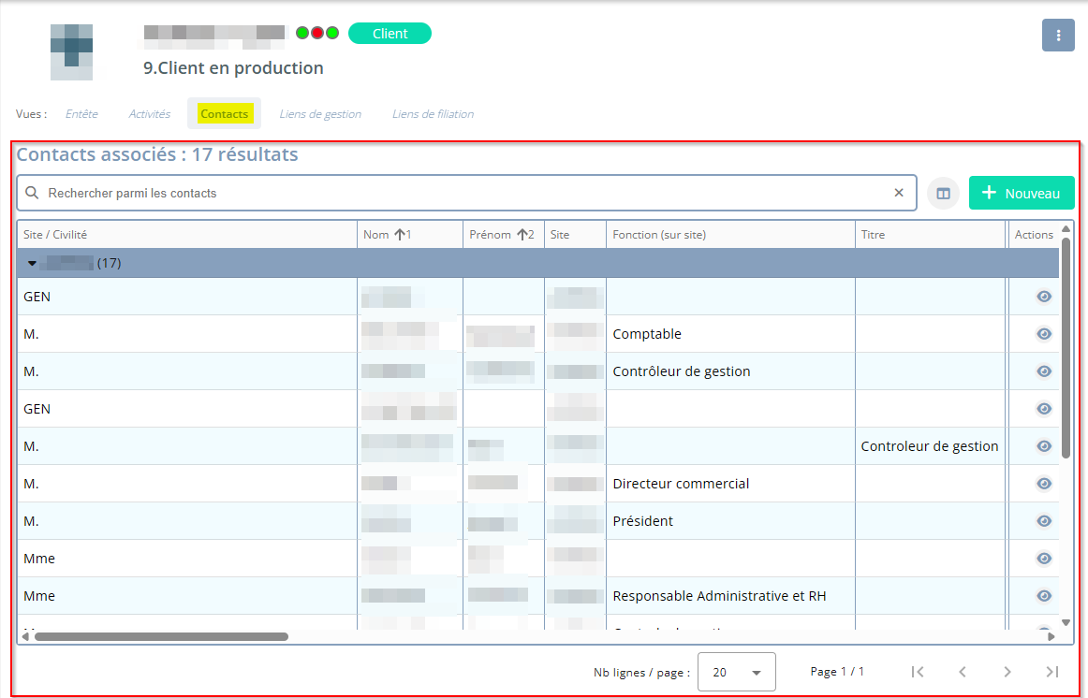
Task: Switch to the Activités view
Action: click(x=149, y=114)
